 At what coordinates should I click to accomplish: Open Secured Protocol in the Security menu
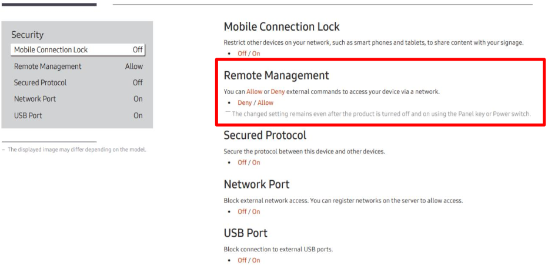pyautogui.click(x=40, y=82)
